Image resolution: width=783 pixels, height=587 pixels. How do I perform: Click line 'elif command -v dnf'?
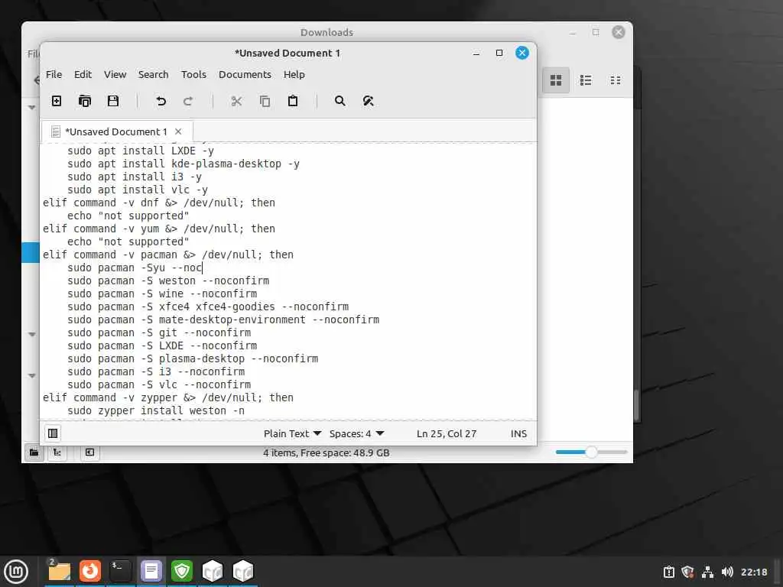coord(159,203)
